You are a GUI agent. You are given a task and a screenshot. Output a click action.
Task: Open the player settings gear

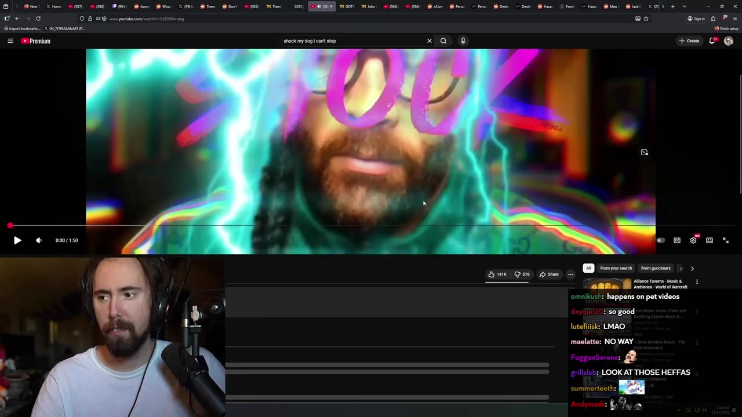pyautogui.click(x=693, y=240)
